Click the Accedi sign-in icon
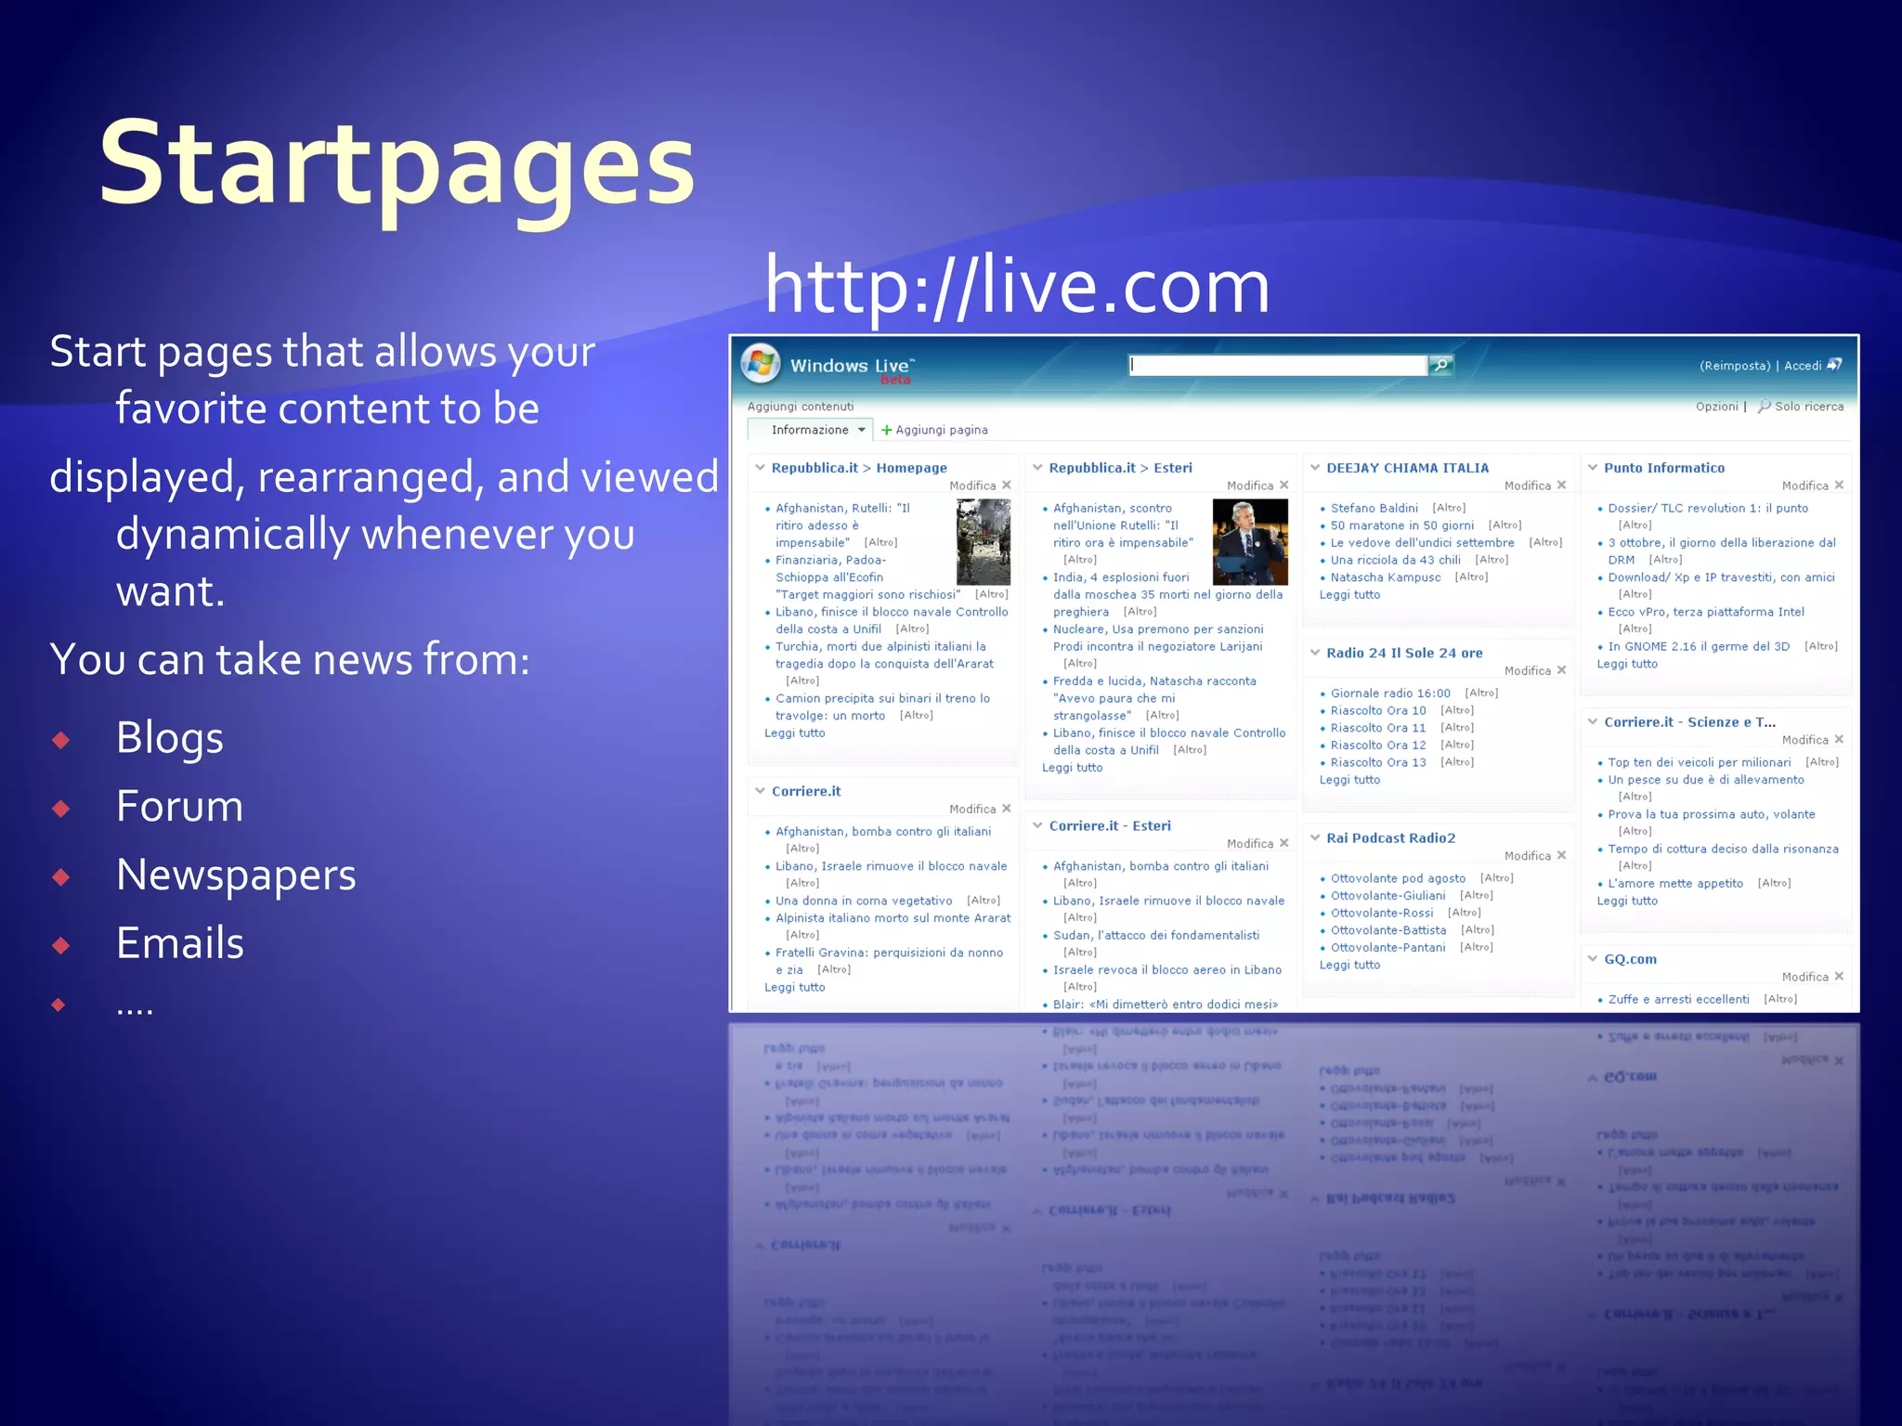This screenshot has height=1426, width=1902. (x=1834, y=365)
